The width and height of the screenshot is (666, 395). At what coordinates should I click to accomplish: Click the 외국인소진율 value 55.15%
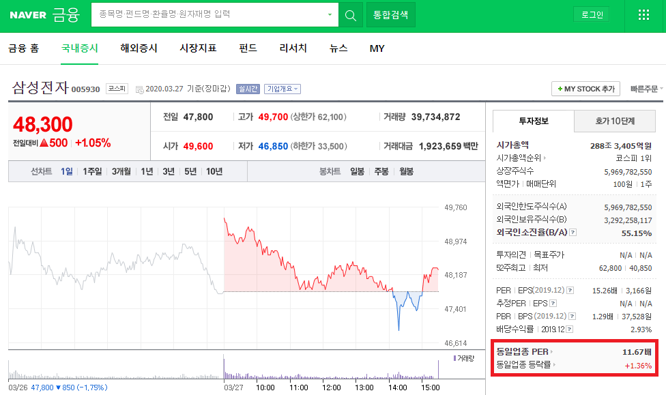[636, 233]
